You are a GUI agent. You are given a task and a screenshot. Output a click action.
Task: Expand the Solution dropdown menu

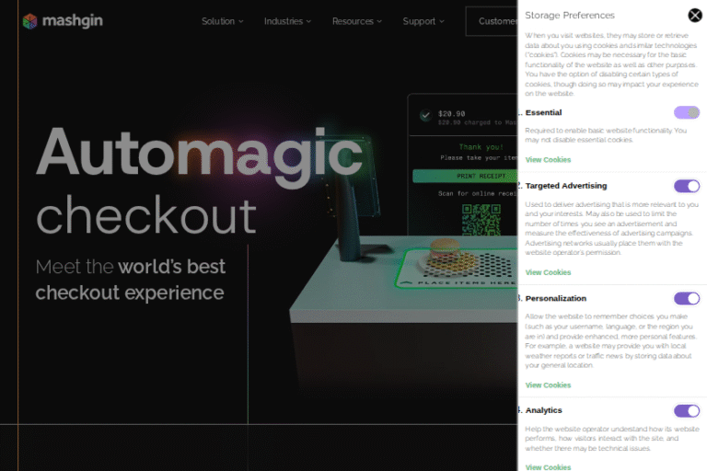(x=222, y=21)
